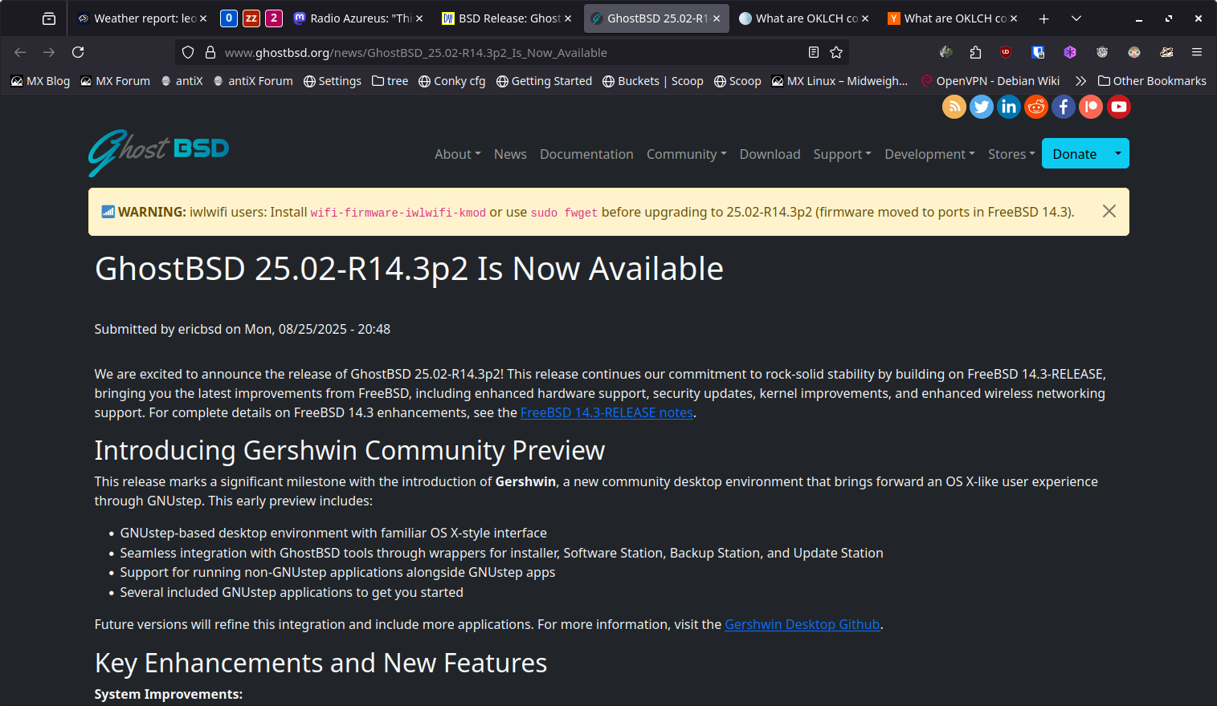Open the Patreon social icon

[1091, 107]
